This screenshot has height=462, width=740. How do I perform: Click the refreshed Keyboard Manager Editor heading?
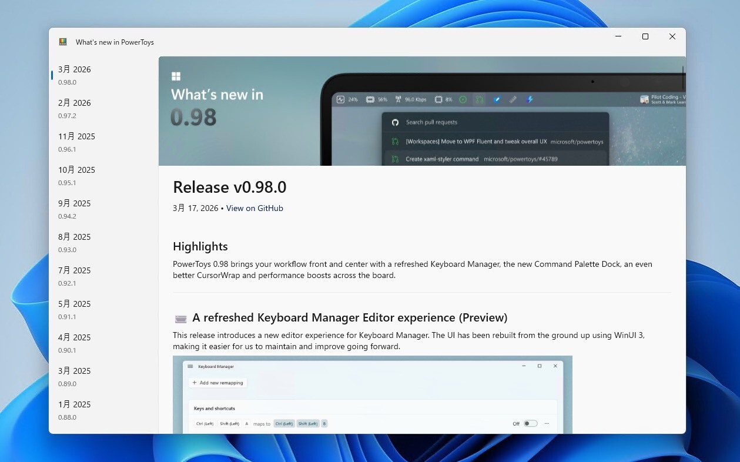(350, 317)
